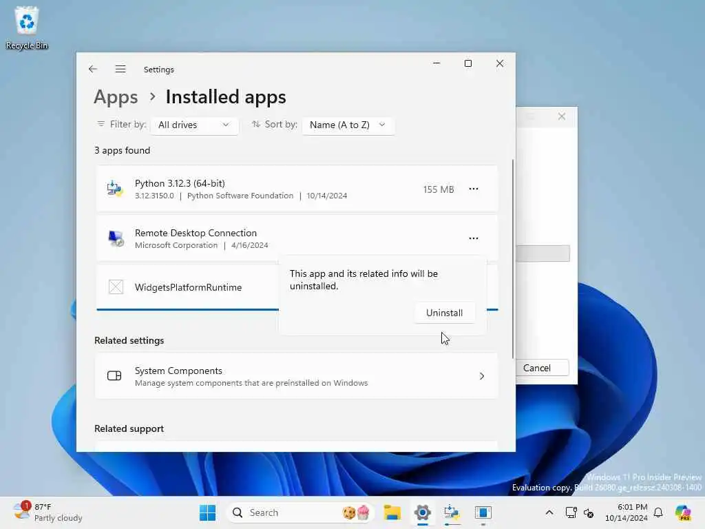705x529 pixels.
Task: Confirm by clicking the Uninstall button
Action: pos(444,313)
